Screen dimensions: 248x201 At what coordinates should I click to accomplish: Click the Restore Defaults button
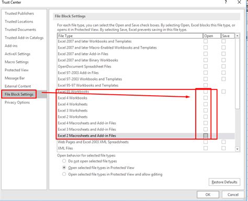[224, 182]
